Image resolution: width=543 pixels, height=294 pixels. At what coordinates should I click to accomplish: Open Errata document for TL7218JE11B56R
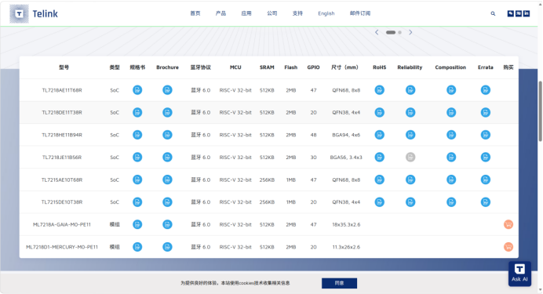(486, 157)
